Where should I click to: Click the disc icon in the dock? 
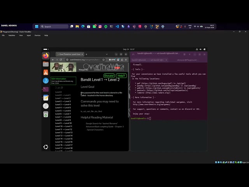[x=46, y=106]
